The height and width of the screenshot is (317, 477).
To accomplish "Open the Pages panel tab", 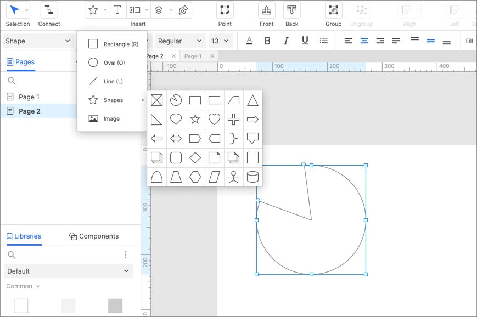I will [x=21, y=62].
